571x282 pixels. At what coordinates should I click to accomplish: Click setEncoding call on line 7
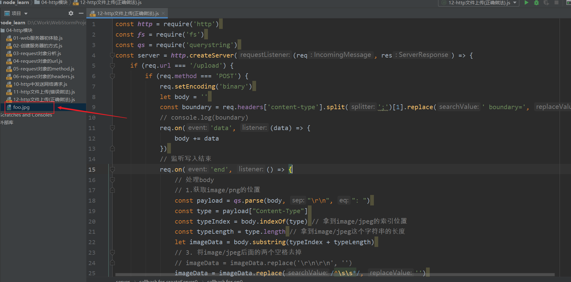click(x=195, y=86)
